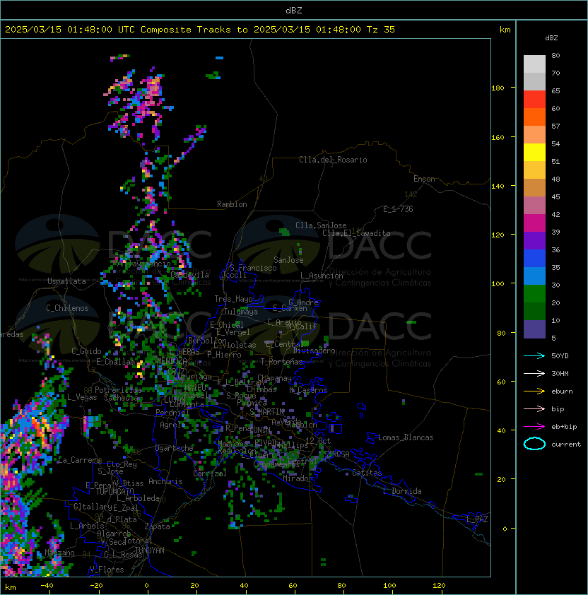Viewport: 588px width, 595px height.
Task: Click the 'eburn' legend label
Action: click(562, 391)
